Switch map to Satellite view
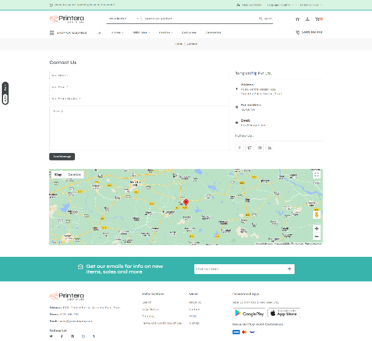Screen dimensions: 372x341 (x=74, y=174)
